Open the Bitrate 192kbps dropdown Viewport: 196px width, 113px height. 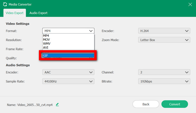click(x=164, y=81)
